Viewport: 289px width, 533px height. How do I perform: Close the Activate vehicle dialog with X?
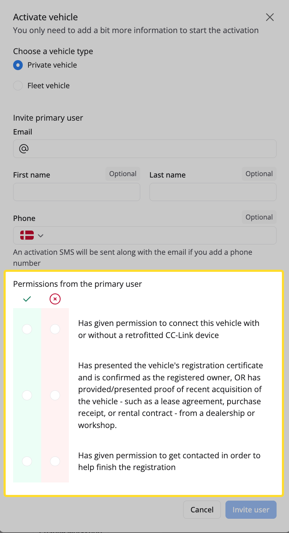click(x=270, y=17)
